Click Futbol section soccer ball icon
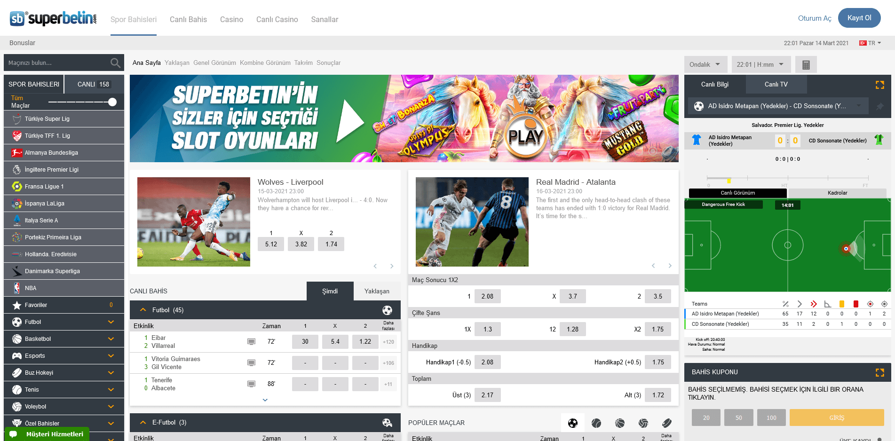Viewport: 895px width, 441px height. click(x=387, y=310)
